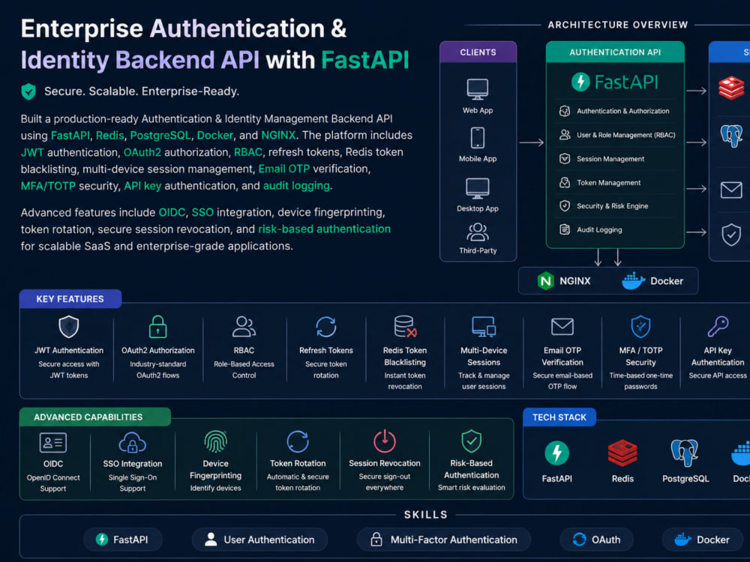Click the SSO Integration cloud lock icon

[133, 443]
